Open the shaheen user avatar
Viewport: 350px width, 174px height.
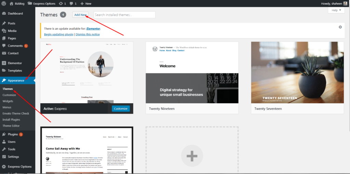coord(345,3)
